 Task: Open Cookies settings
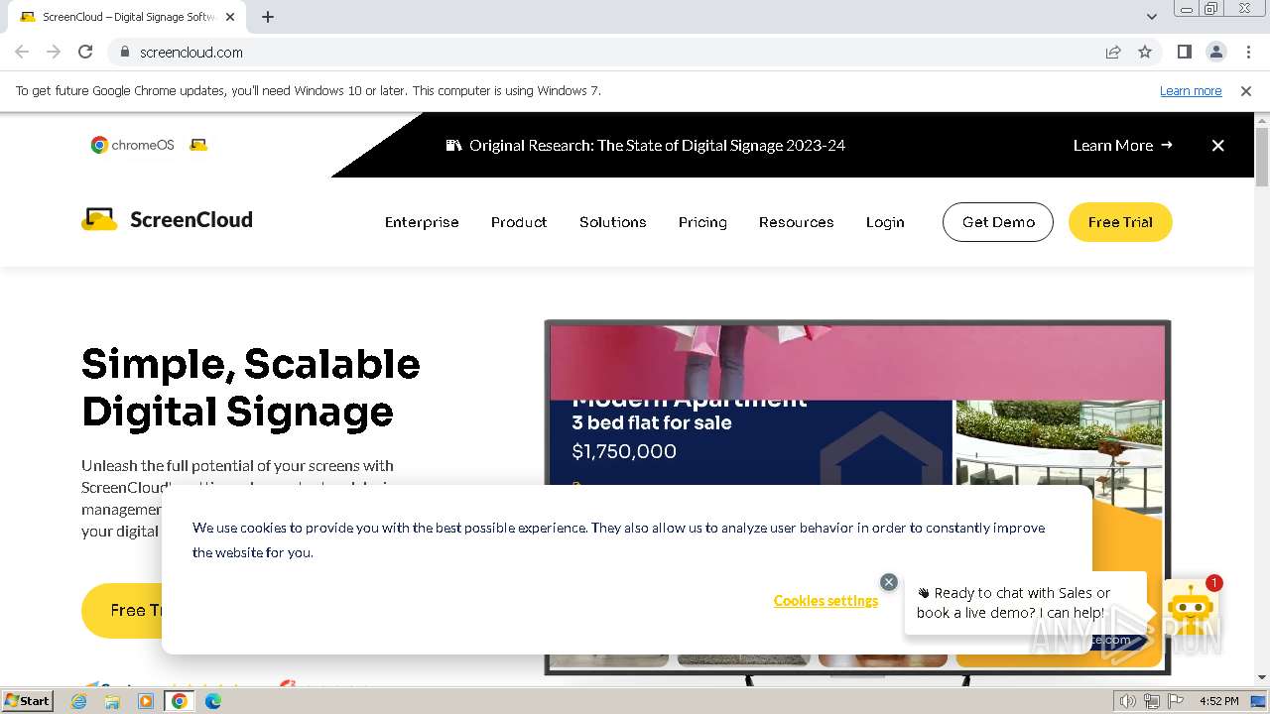[x=825, y=601]
